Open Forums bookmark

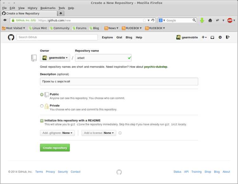[x=79, y=28]
